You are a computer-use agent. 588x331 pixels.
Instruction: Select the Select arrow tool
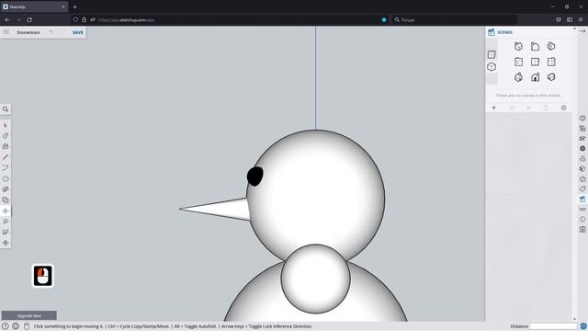point(6,125)
